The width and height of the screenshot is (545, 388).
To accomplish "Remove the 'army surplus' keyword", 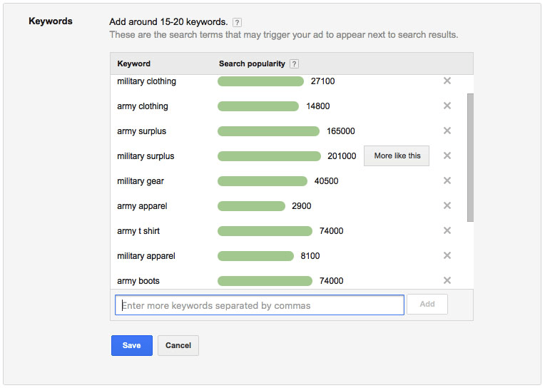I will click(447, 131).
